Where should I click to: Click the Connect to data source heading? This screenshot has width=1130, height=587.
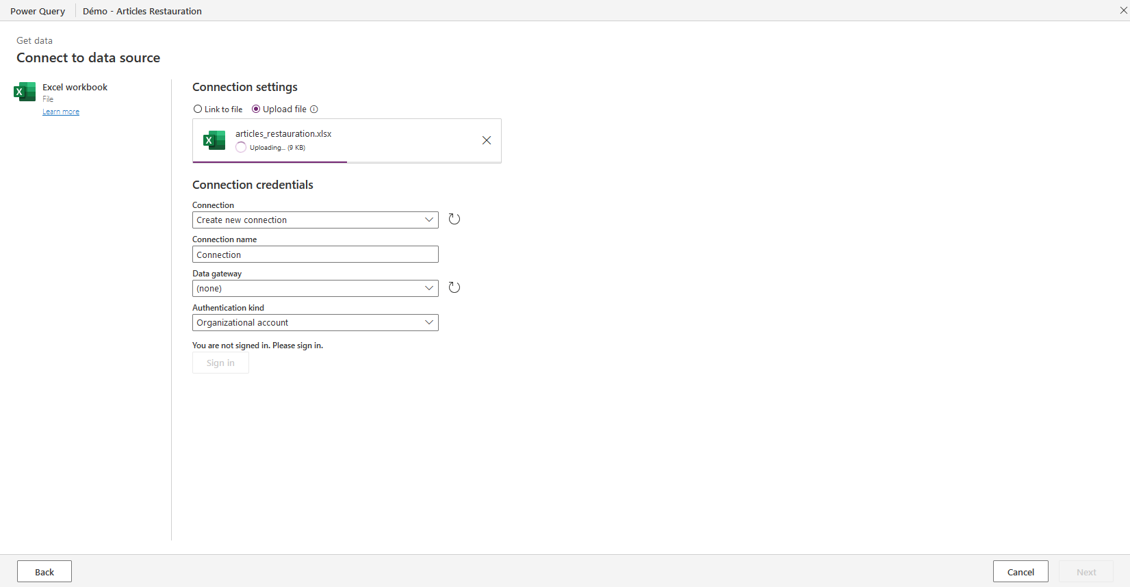coord(88,58)
